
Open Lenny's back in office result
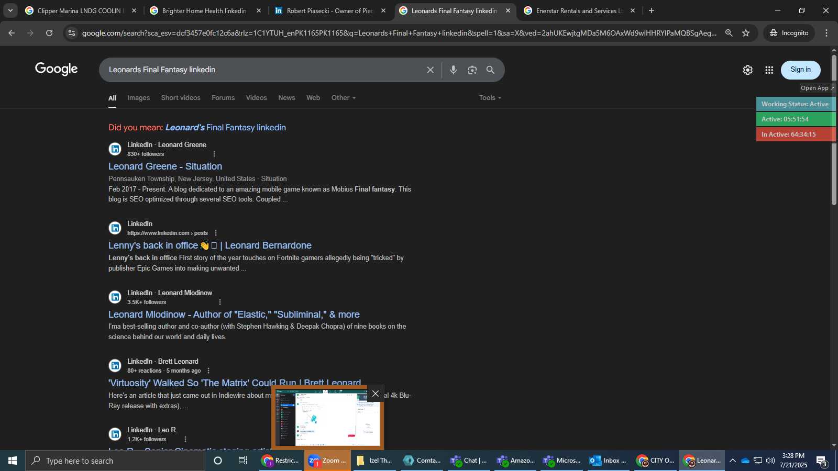point(210,245)
